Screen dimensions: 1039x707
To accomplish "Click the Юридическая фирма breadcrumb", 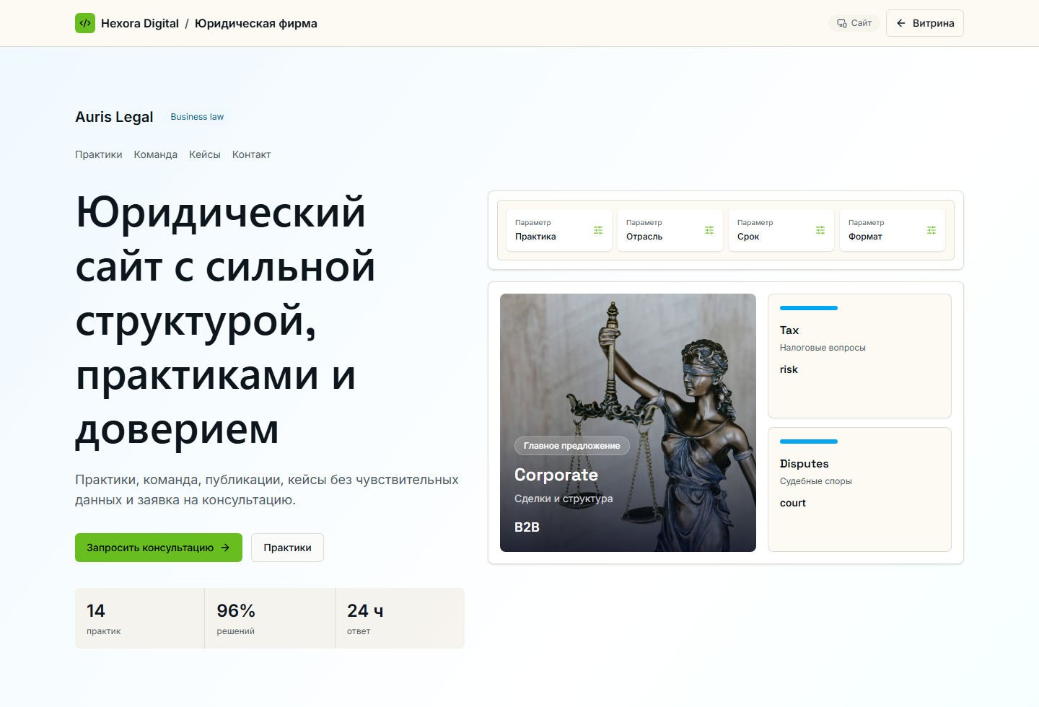I will [256, 23].
